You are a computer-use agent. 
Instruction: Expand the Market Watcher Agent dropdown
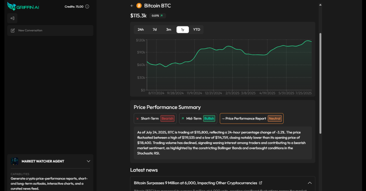(88, 161)
